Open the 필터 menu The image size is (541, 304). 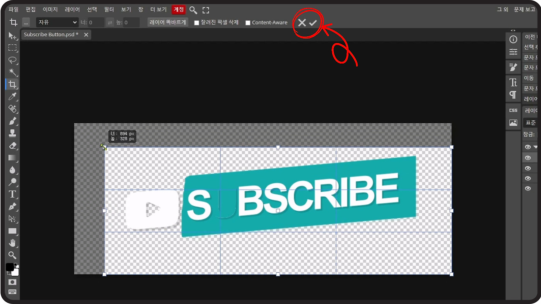[x=109, y=9]
